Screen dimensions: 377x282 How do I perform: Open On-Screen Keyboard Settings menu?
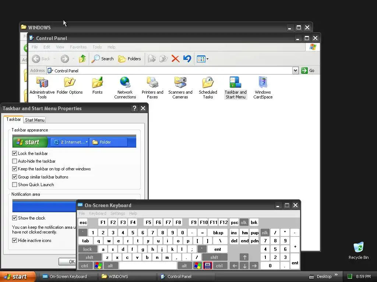pos(117,213)
